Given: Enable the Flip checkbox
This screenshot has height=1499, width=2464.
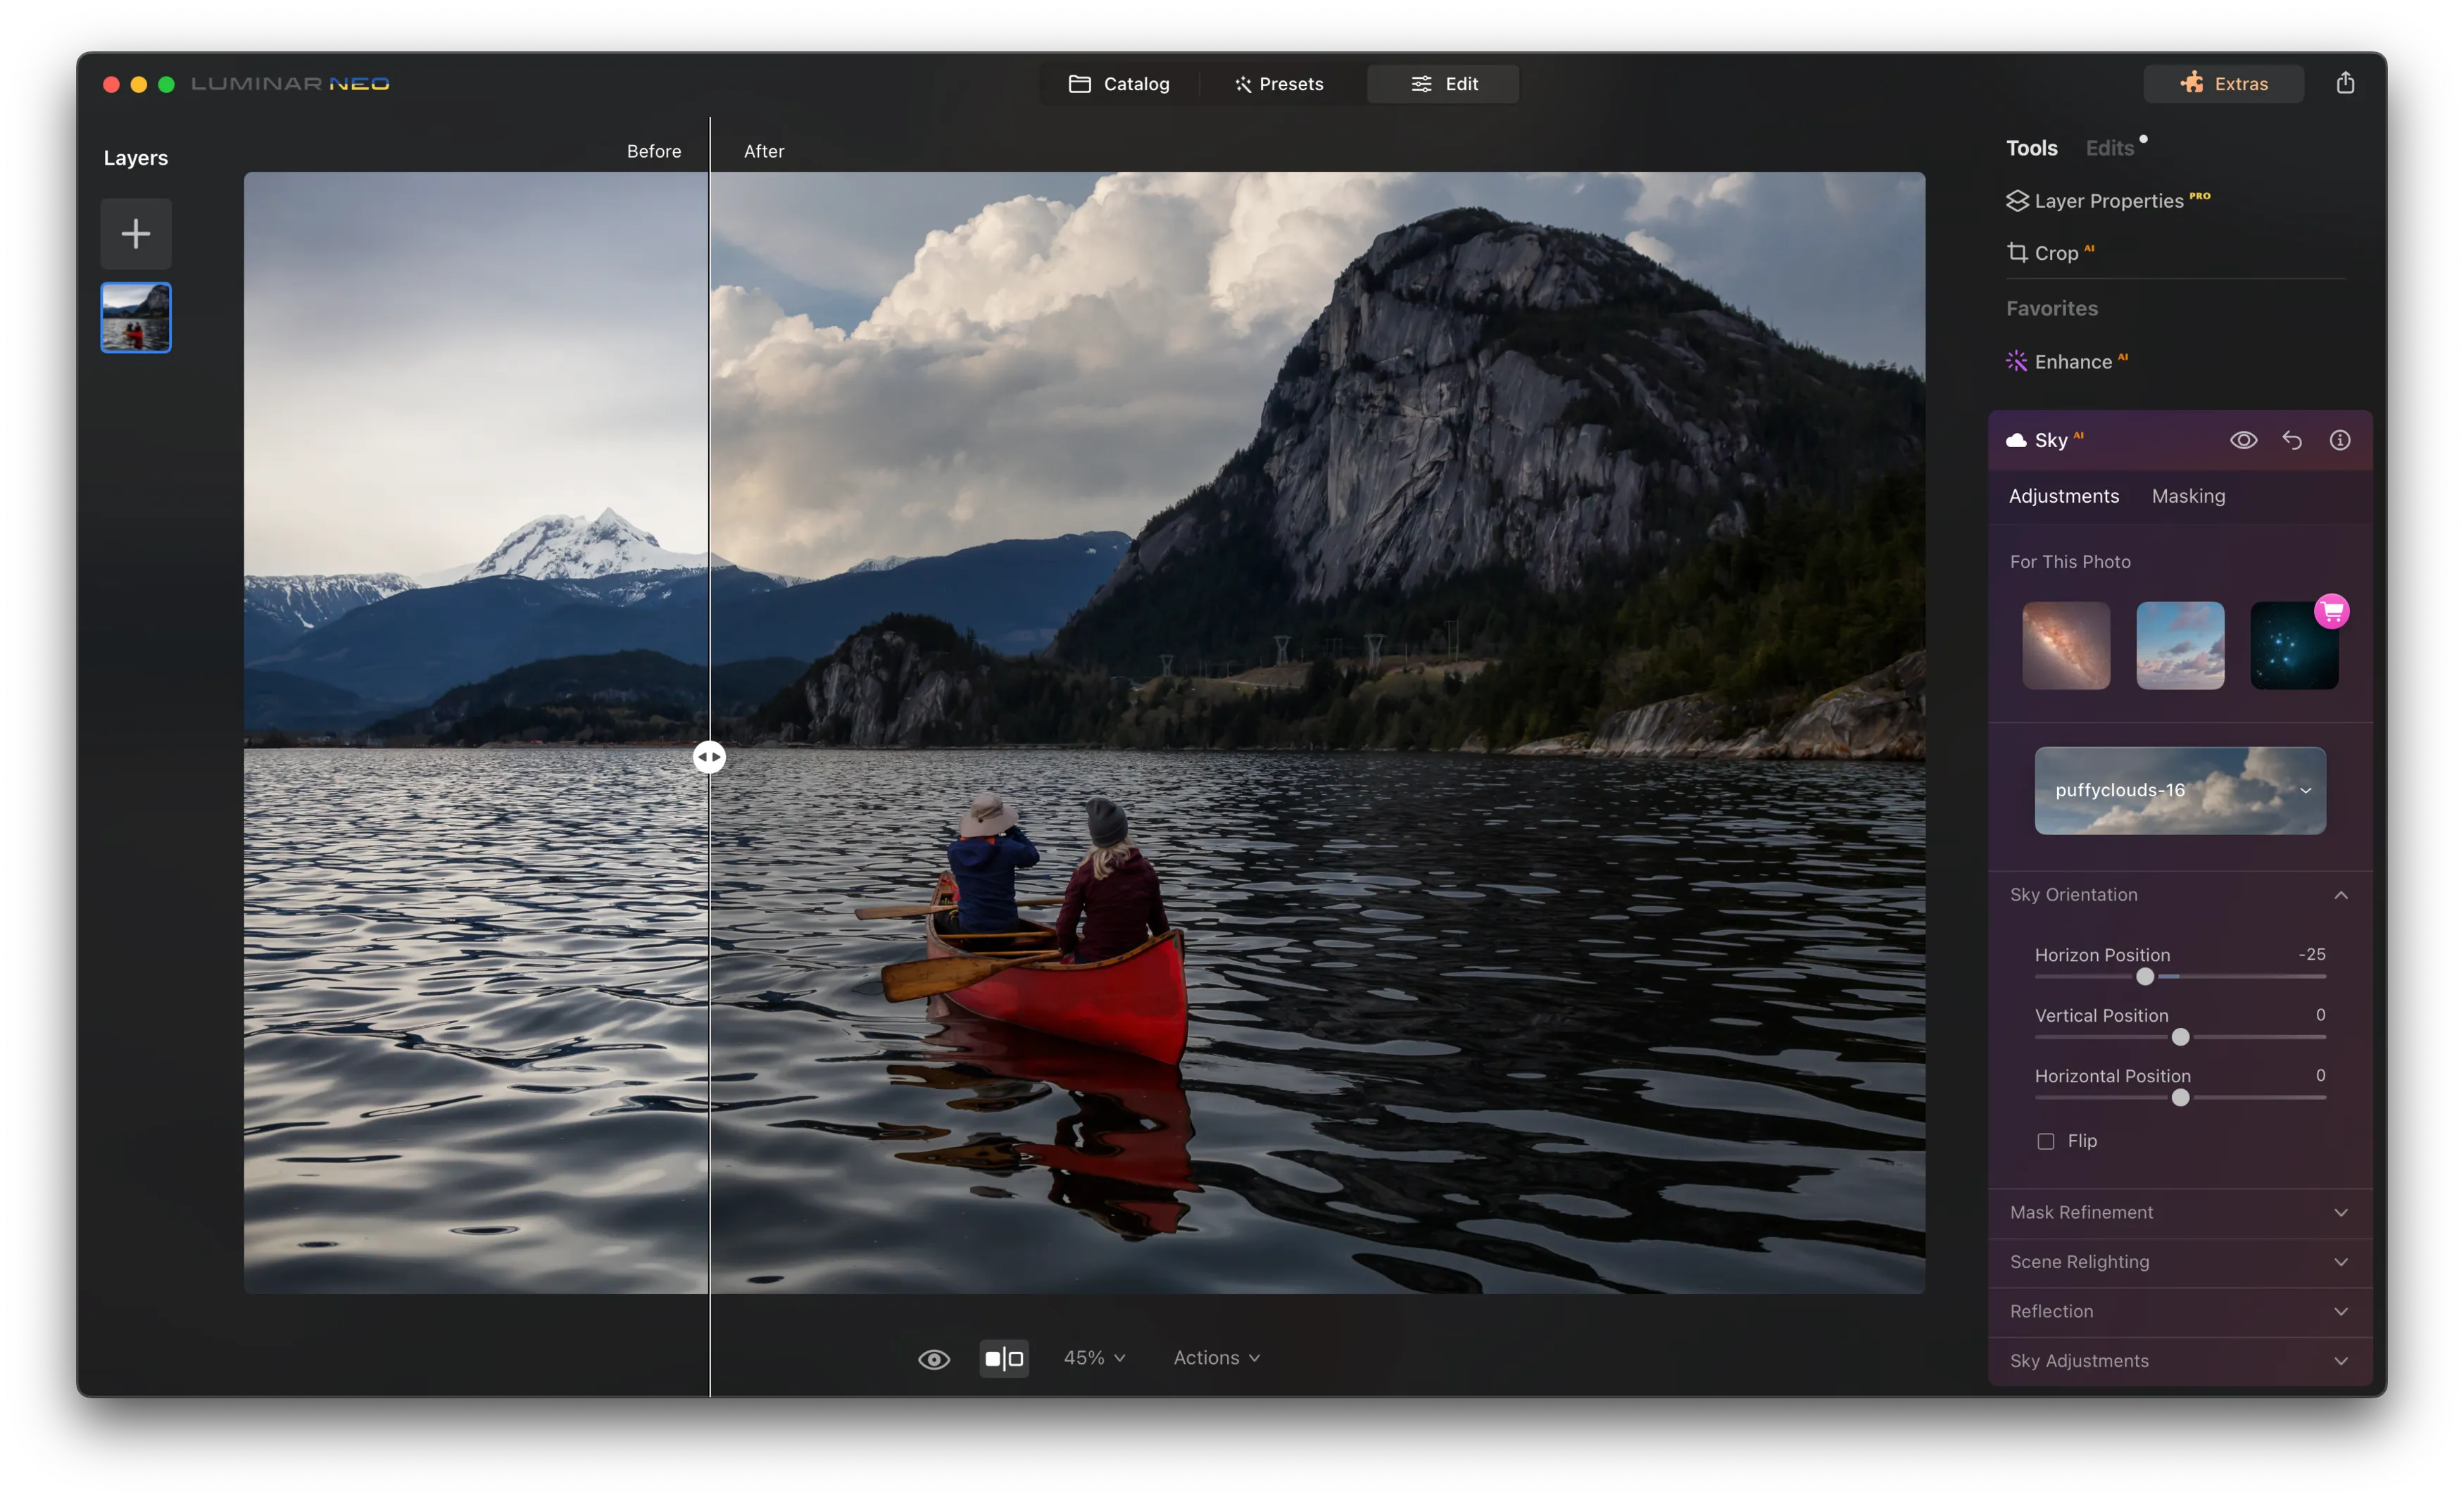Looking at the screenshot, I should tap(2046, 1141).
